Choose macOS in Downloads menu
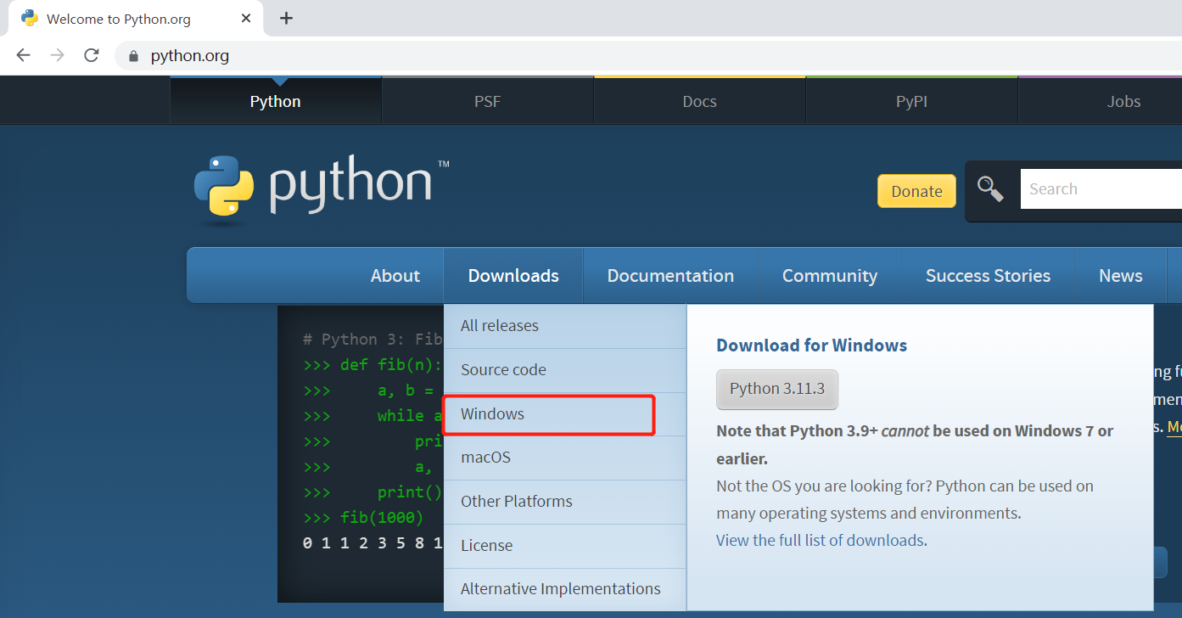The width and height of the screenshot is (1182, 618). [x=565, y=458]
